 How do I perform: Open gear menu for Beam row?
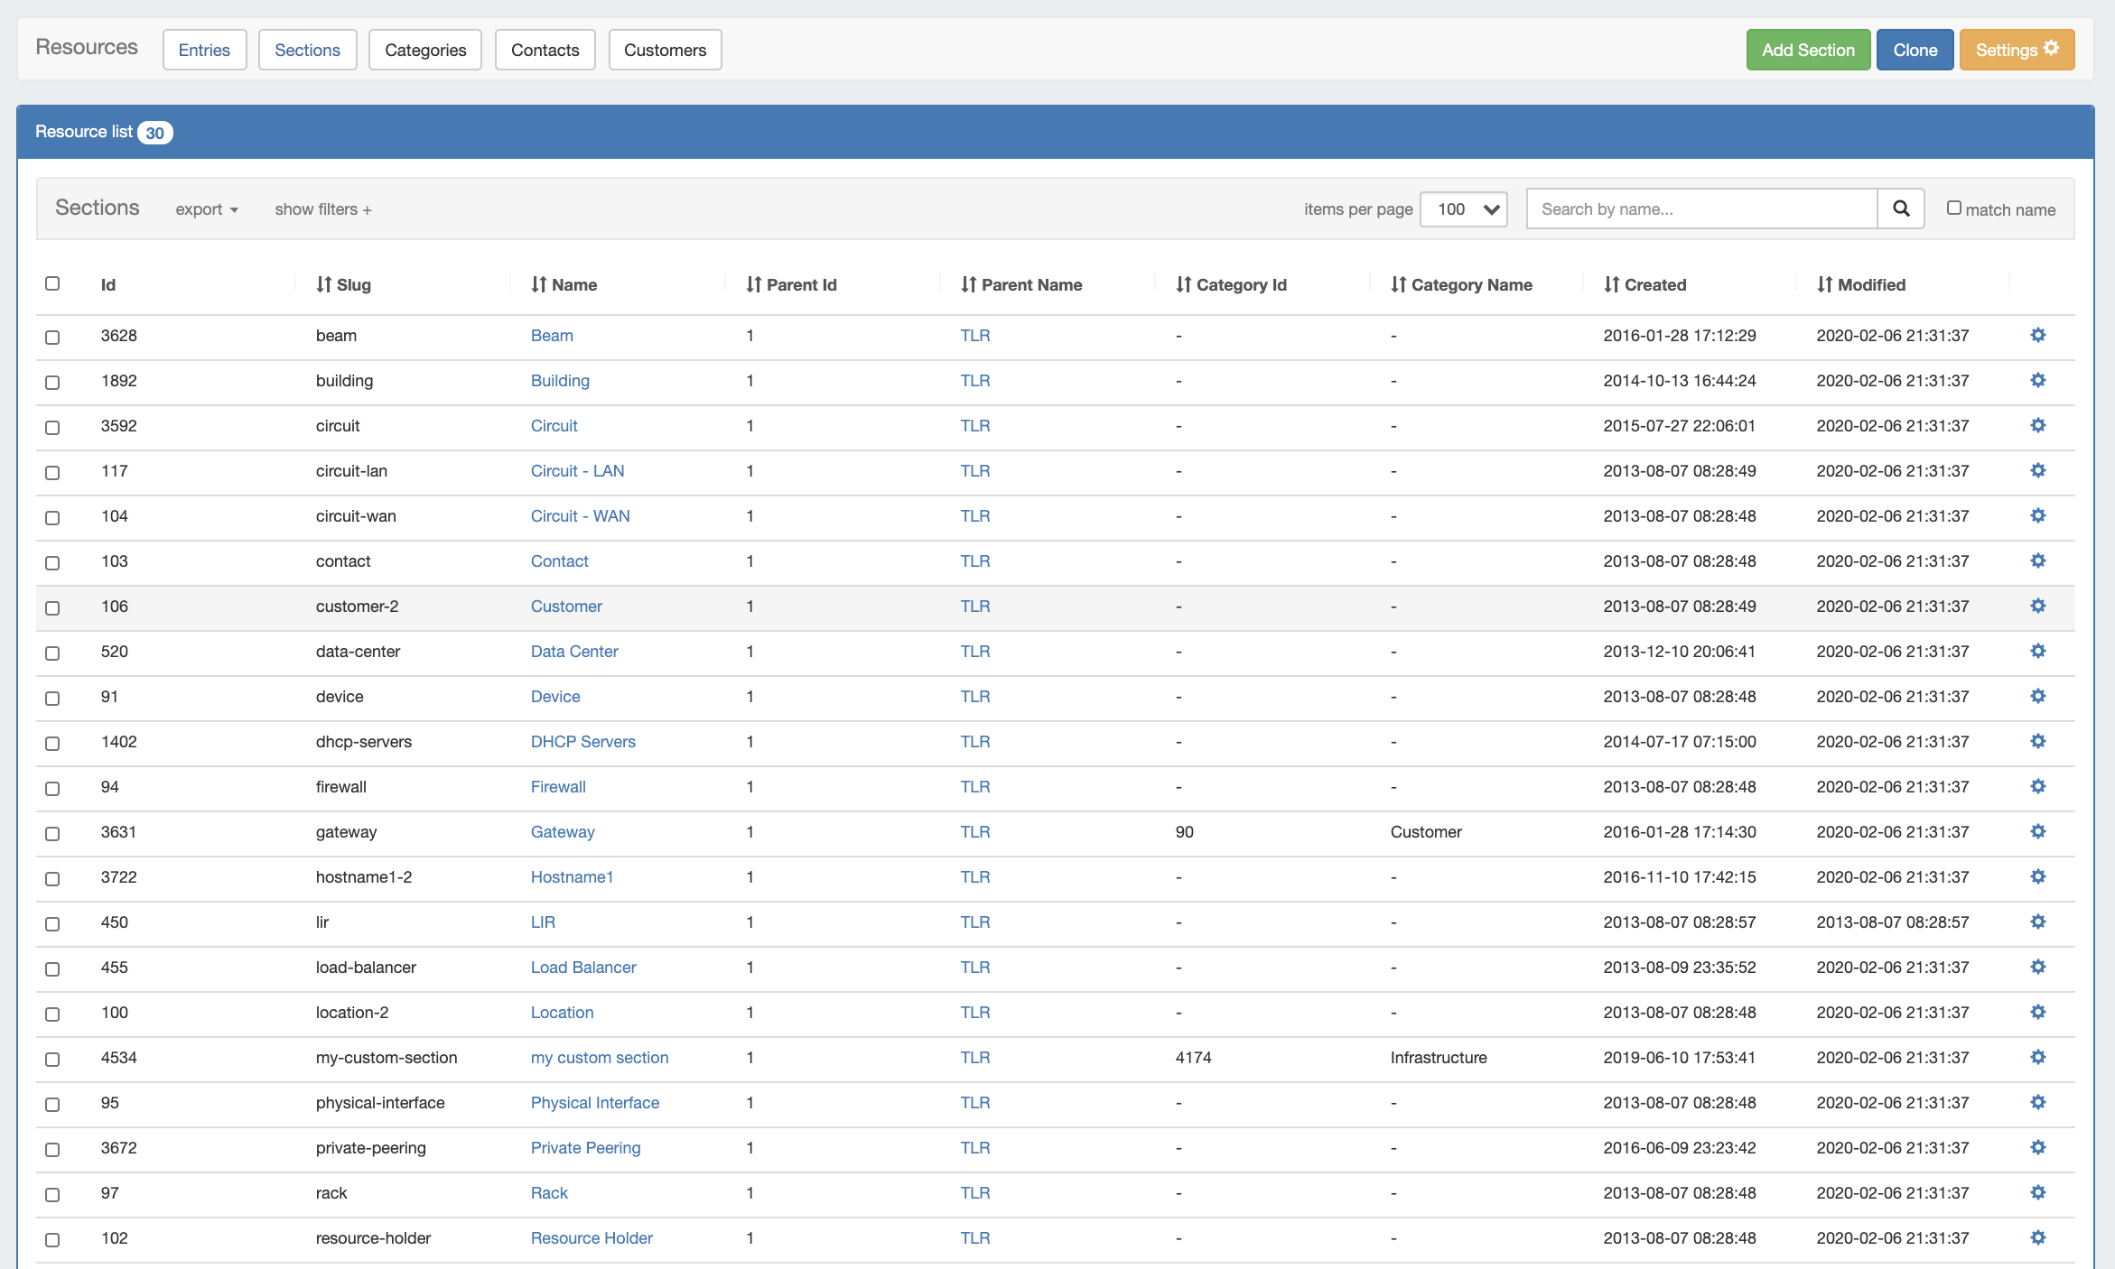pyautogui.click(x=2037, y=335)
